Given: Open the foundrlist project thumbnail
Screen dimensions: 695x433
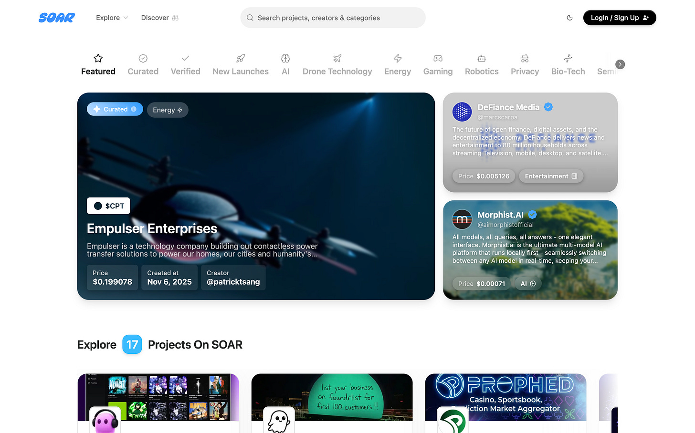Looking at the screenshot, I should pyautogui.click(x=332, y=397).
